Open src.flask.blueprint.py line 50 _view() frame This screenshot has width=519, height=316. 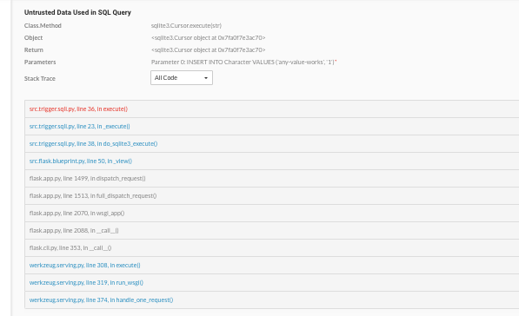[x=81, y=161]
